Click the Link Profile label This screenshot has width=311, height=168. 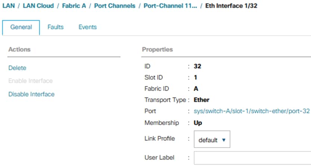[160, 139]
